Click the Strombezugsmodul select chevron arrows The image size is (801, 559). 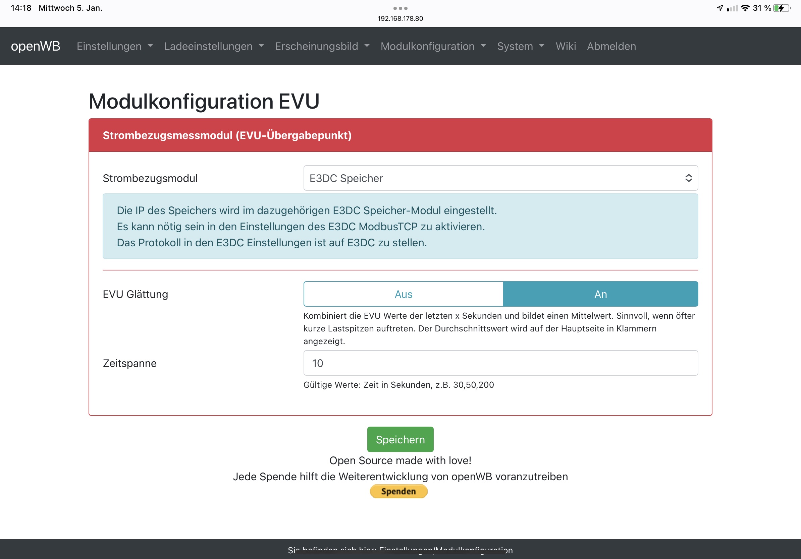tap(688, 178)
